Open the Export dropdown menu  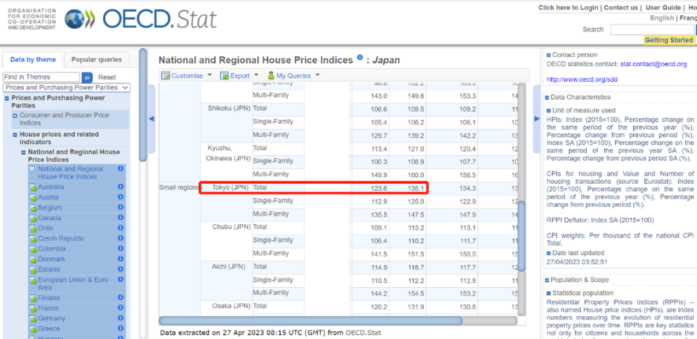coord(256,75)
